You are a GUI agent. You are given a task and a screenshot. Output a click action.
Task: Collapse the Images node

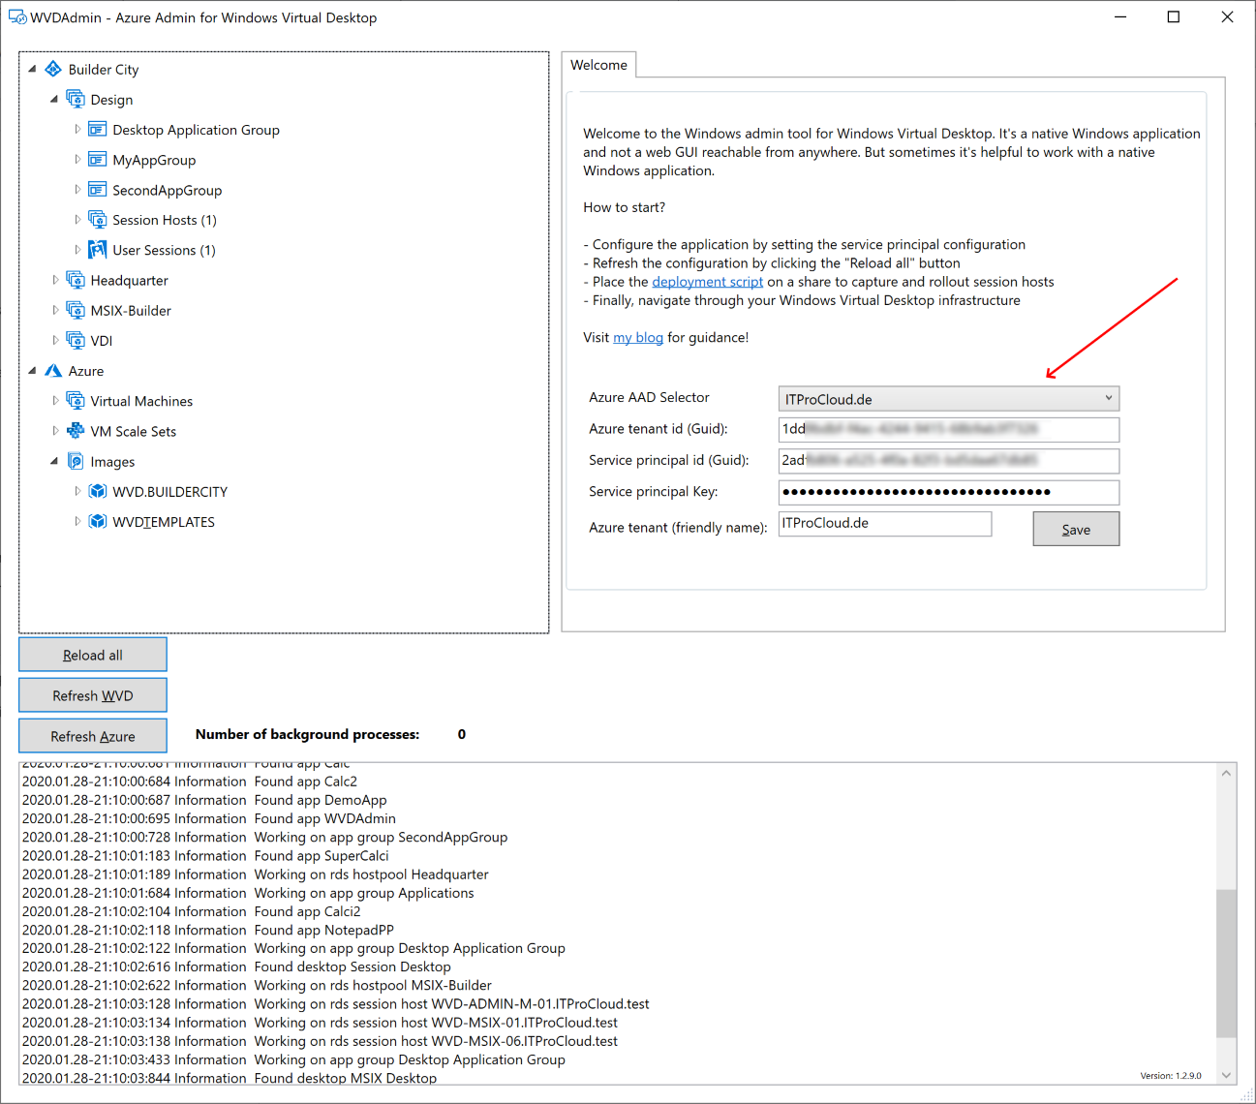54,462
